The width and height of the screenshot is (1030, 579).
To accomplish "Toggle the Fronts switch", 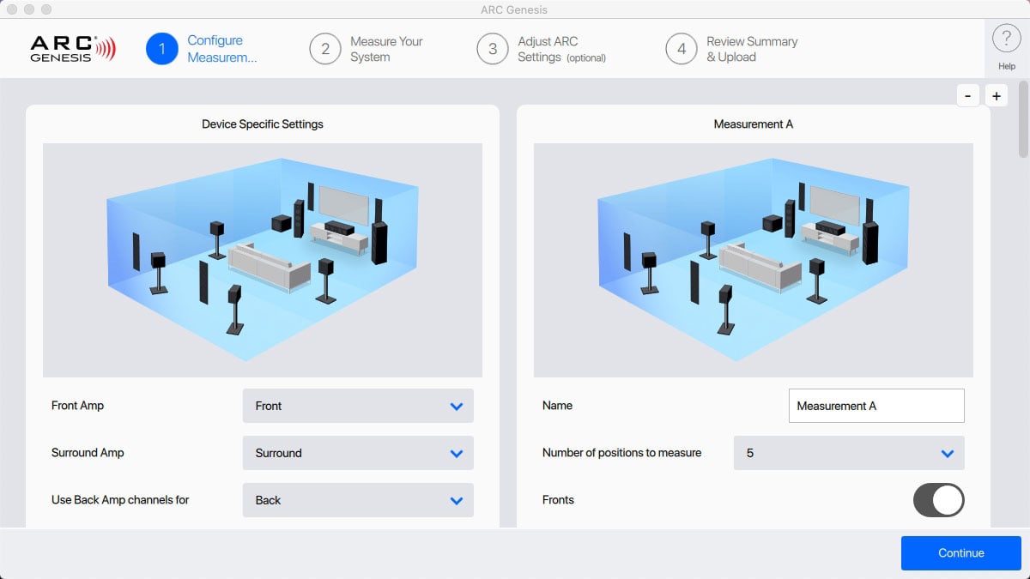I will click(938, 500).
